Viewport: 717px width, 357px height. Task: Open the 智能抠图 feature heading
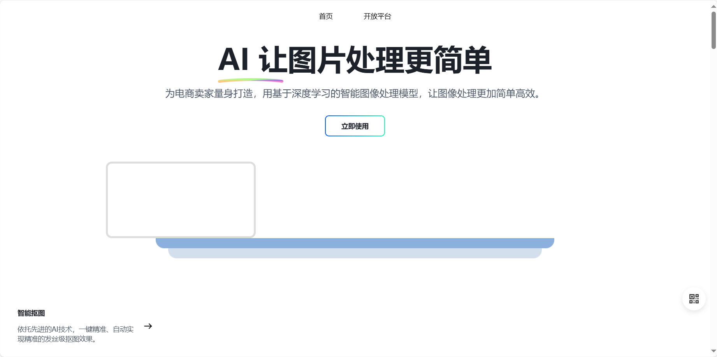(x=31, y=313)
